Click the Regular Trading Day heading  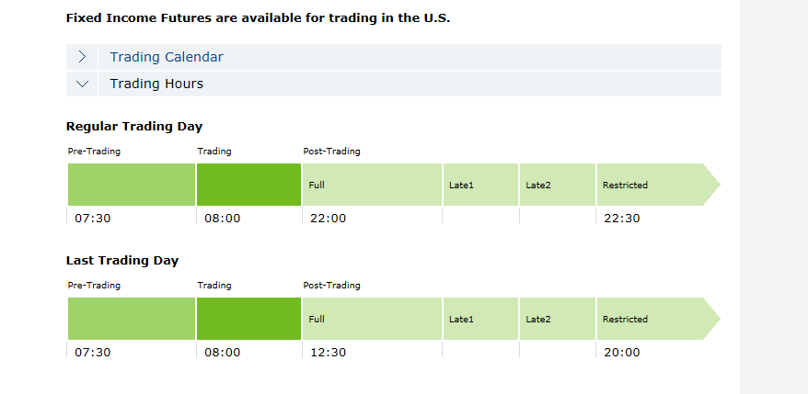click(x=134, y=127)
